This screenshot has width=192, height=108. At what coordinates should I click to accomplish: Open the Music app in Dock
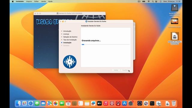(x=106, y=103)
